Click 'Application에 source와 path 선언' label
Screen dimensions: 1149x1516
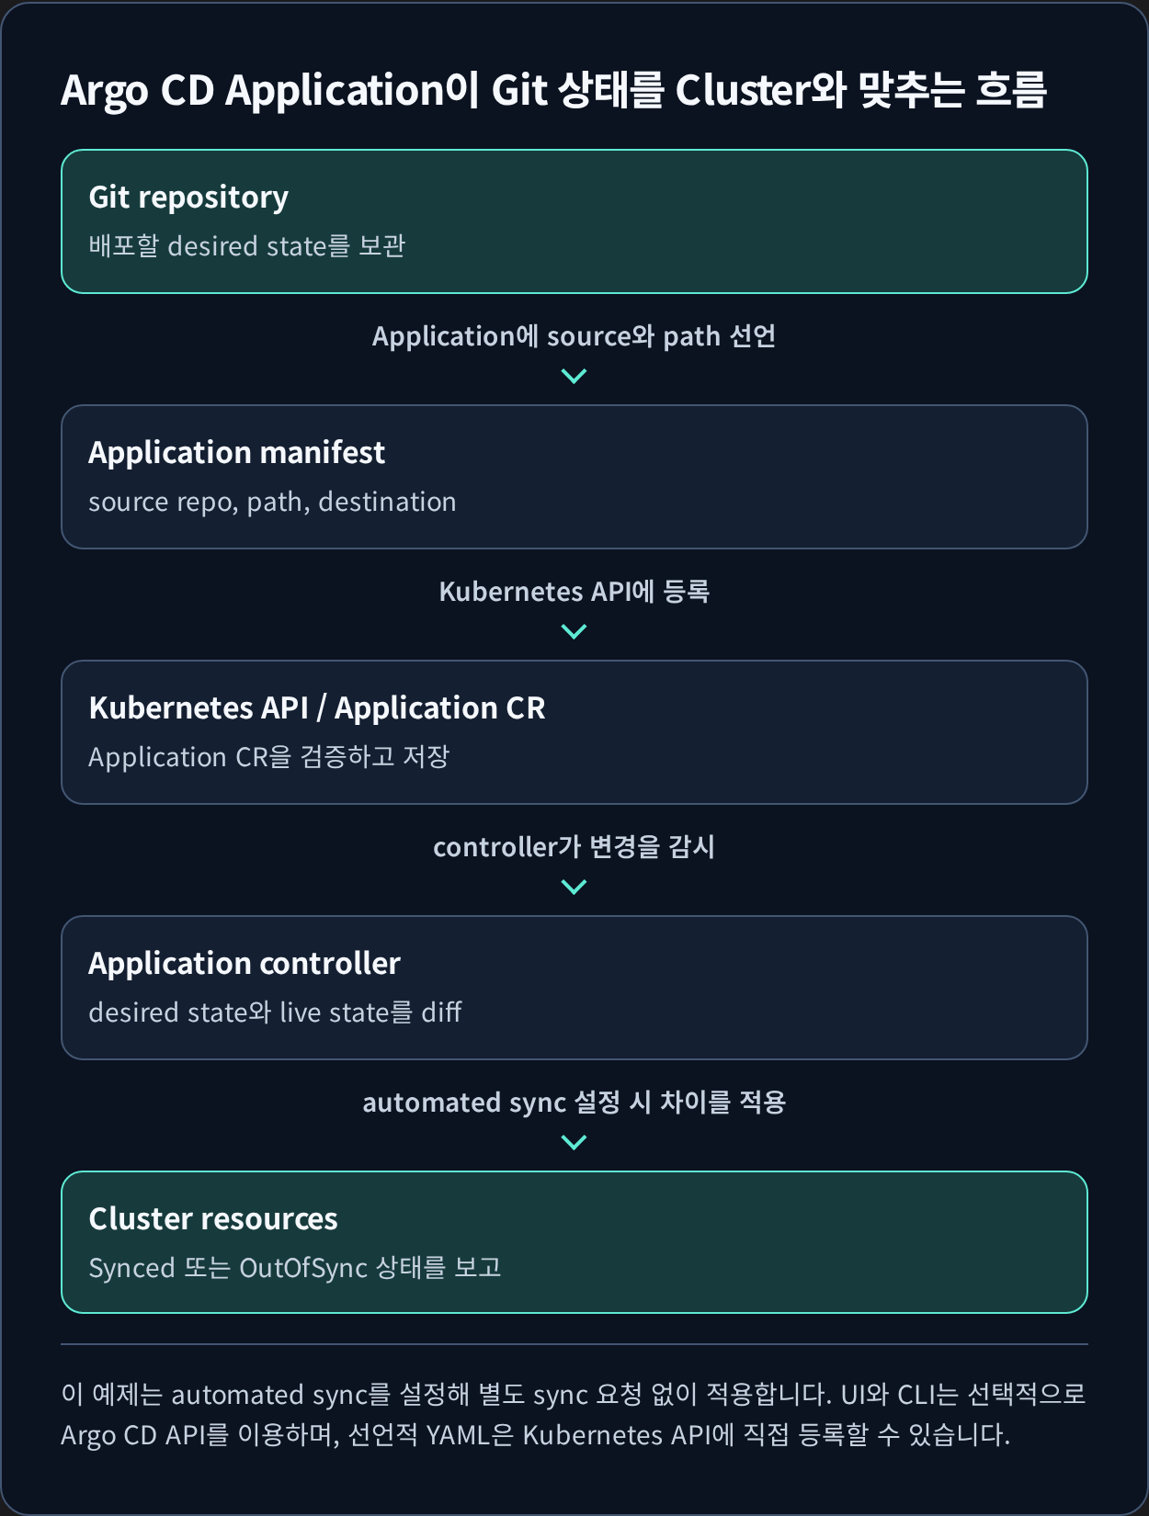[574, 336]
